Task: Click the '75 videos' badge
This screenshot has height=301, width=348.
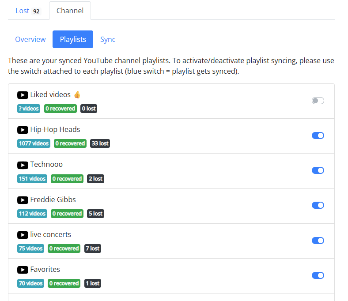Action: 30,248
